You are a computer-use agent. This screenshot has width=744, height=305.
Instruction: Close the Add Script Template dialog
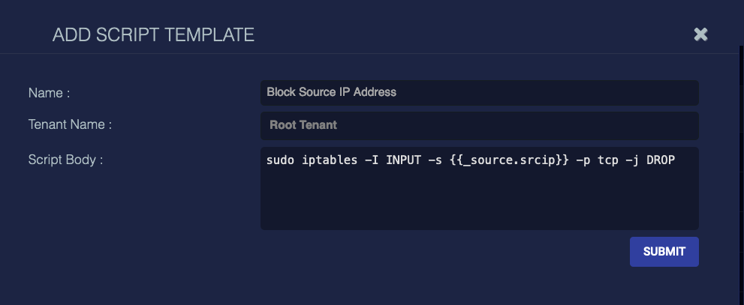click(x=700, y=34)
